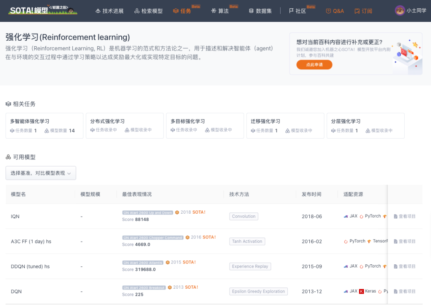Click the 2018-06 release date cell

(312, 216)
